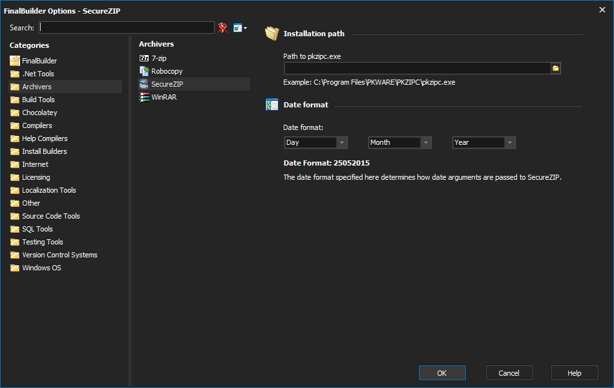The height and width of the screenshot is (388, 614).
Task: Click the Testing Tools folder icon
Action: 15,242
